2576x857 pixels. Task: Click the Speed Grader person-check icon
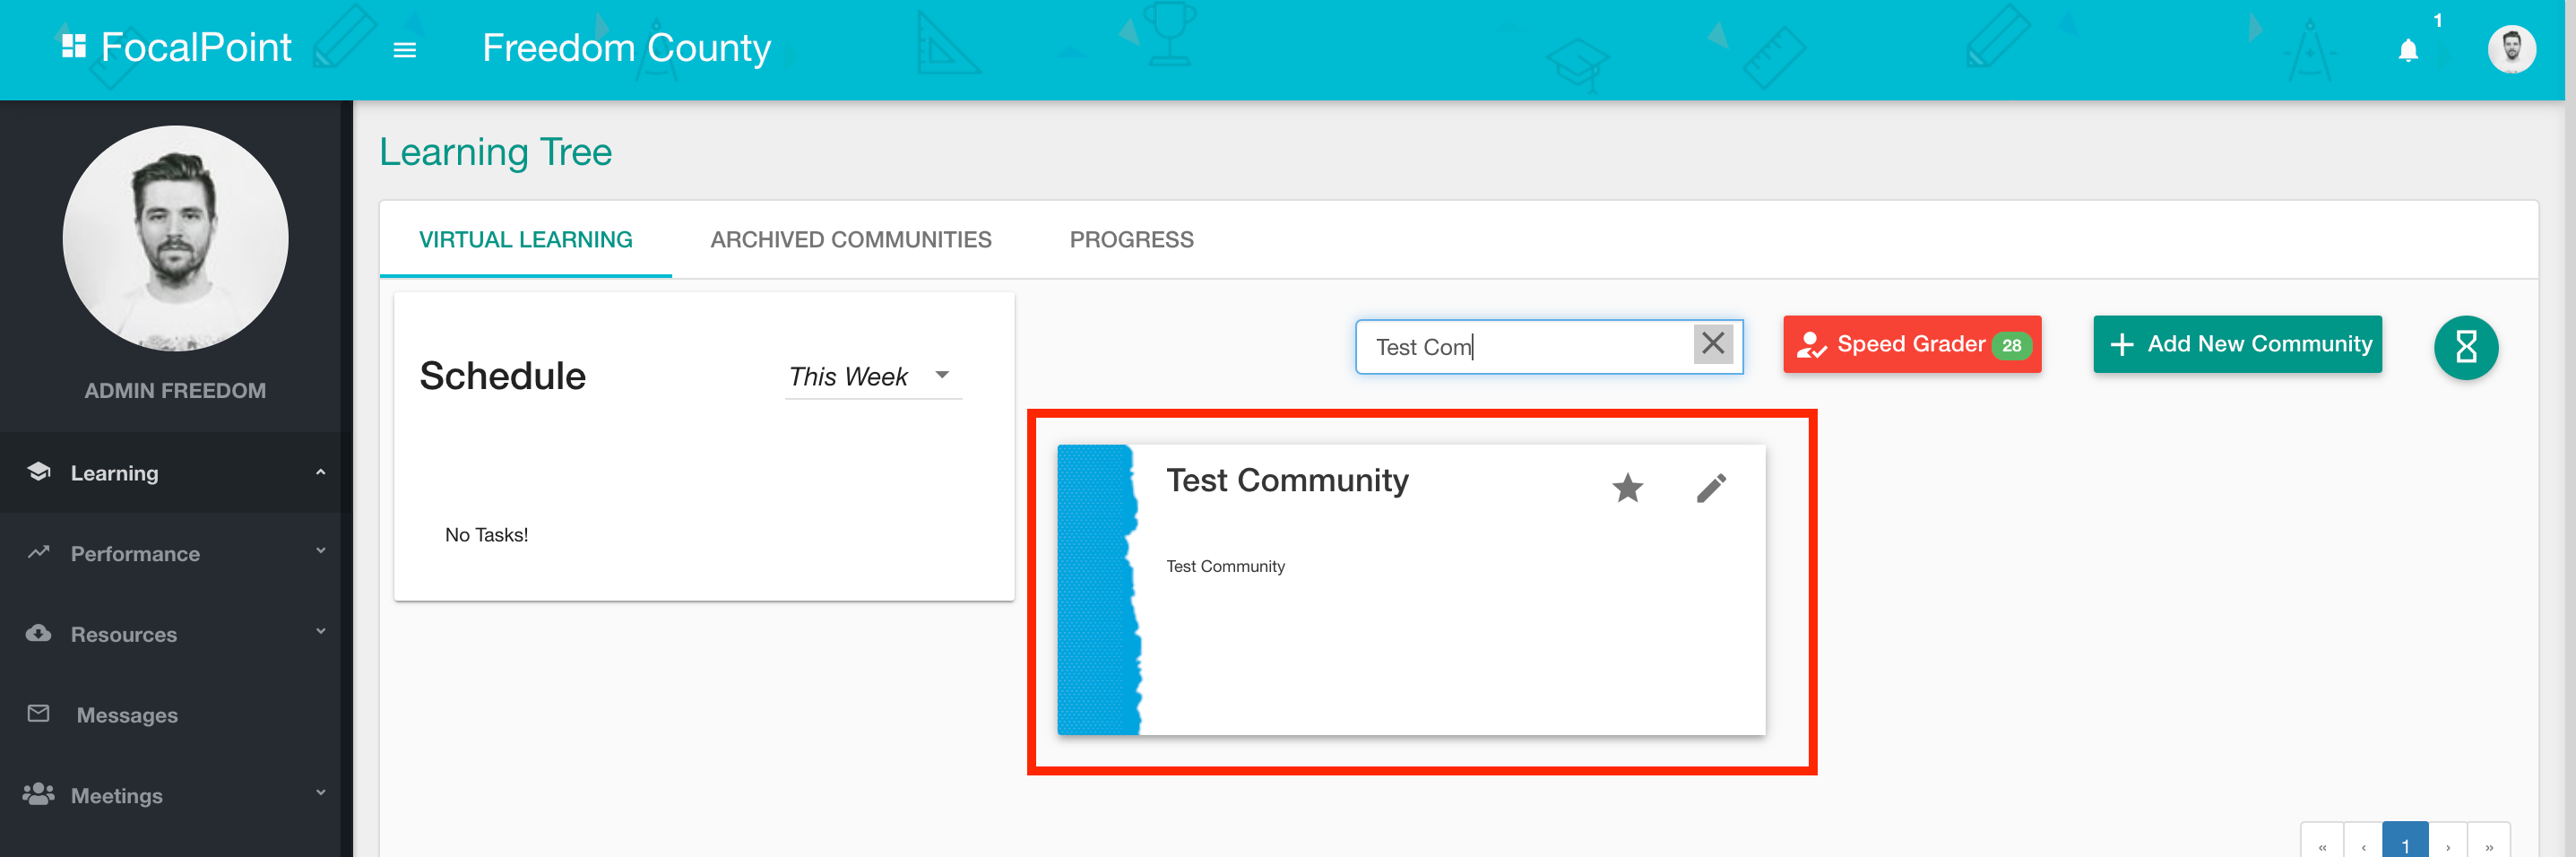tap(1811, 345)
